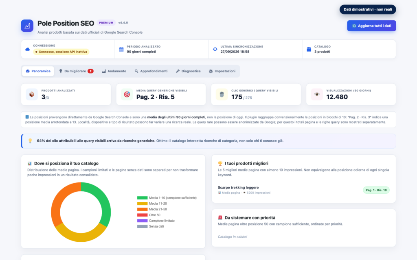Click the Pag. 1 - Ris. 10 badge
Image resolution: width=417 pixels, height=260 pixels.
tap(376, 190)
